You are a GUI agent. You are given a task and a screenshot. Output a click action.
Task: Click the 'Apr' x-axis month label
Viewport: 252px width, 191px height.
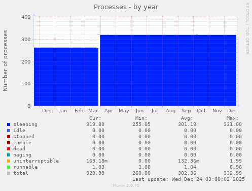(x=109, y=111)
